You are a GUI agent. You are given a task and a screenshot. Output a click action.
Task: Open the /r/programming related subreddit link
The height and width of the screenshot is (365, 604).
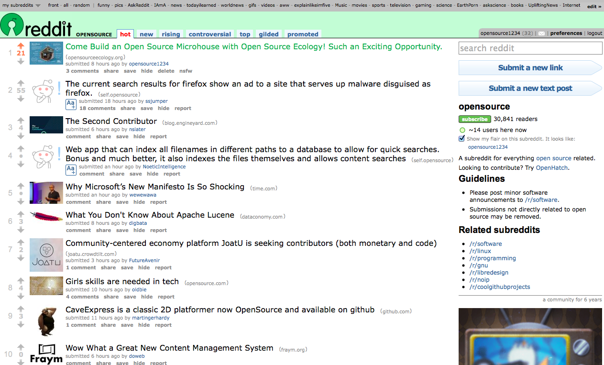[x=493, y=258]
